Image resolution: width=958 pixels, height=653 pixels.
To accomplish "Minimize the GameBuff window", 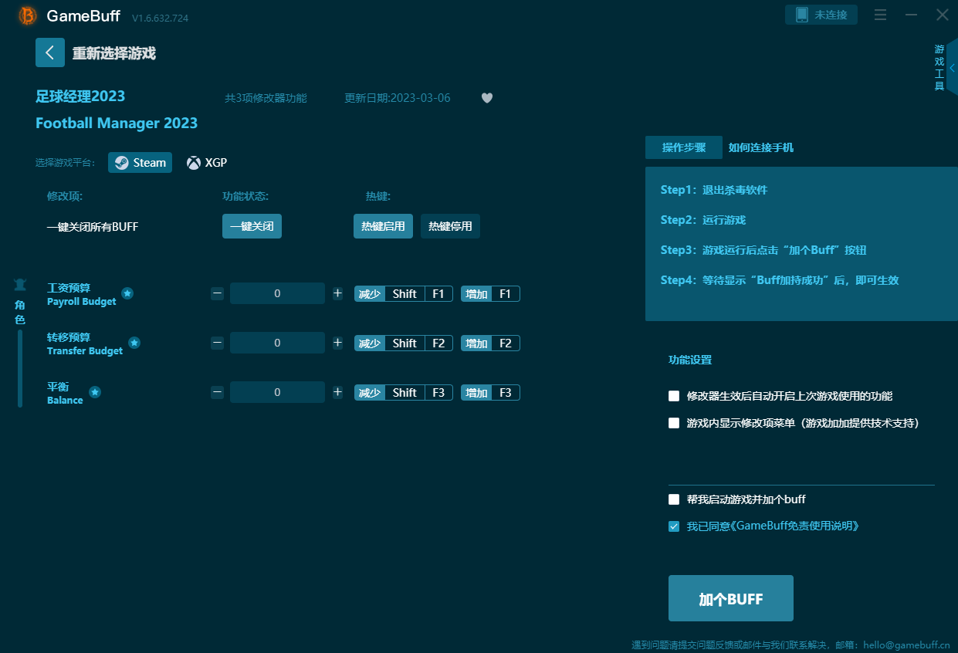I will point(912,15).
